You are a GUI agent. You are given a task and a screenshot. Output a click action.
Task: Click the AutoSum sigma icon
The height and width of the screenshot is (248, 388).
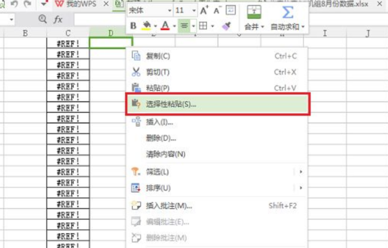point(287,12)
